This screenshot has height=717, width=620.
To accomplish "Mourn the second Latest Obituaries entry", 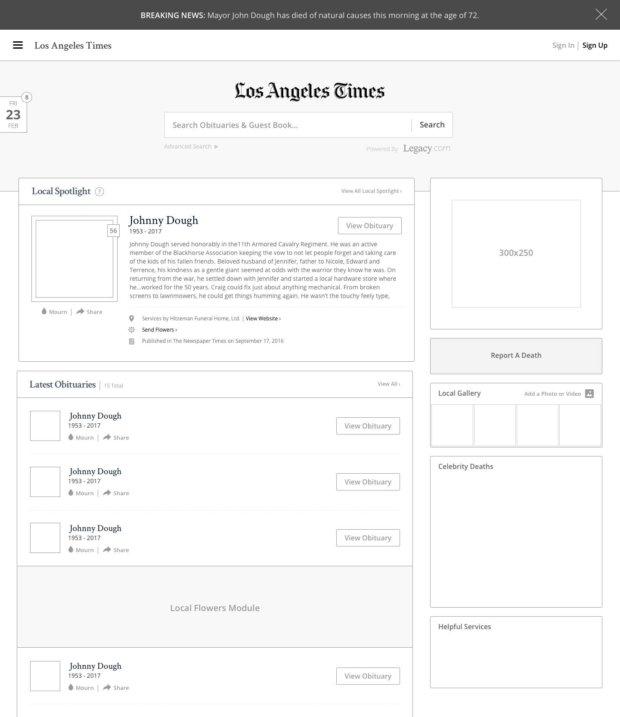I will 81,493.
